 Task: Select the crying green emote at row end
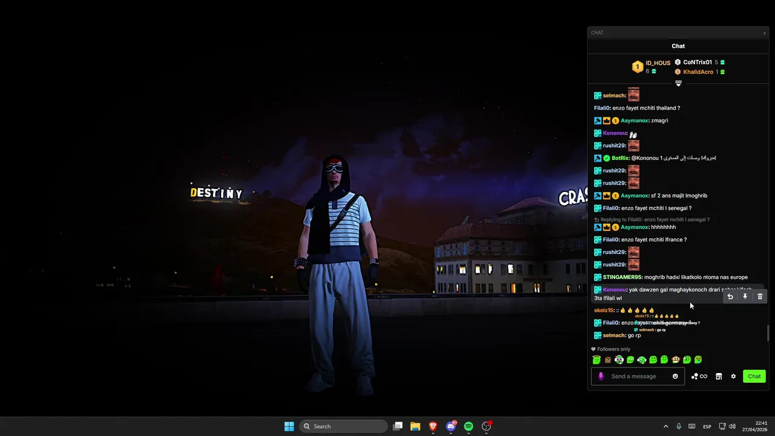coord(698,360)
